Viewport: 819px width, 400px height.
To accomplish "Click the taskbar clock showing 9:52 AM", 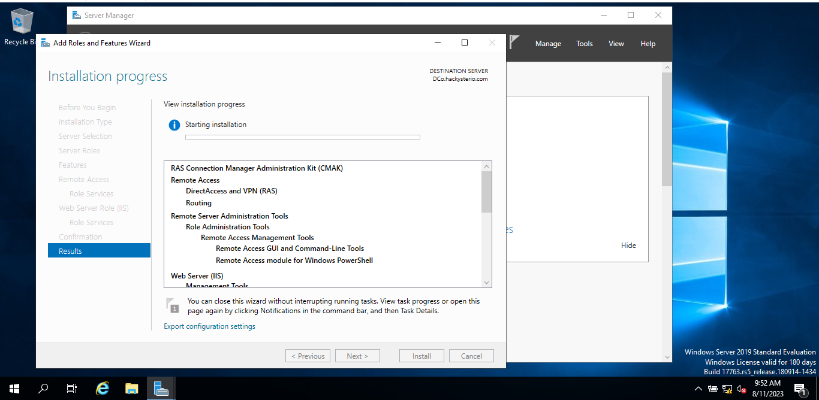I will point(767,389).
